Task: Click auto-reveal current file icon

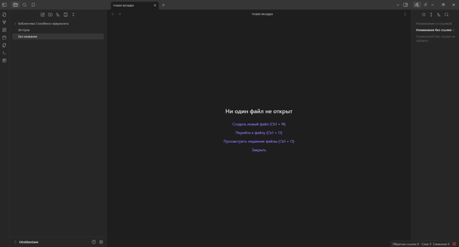Action: click(x=65, y=15)
